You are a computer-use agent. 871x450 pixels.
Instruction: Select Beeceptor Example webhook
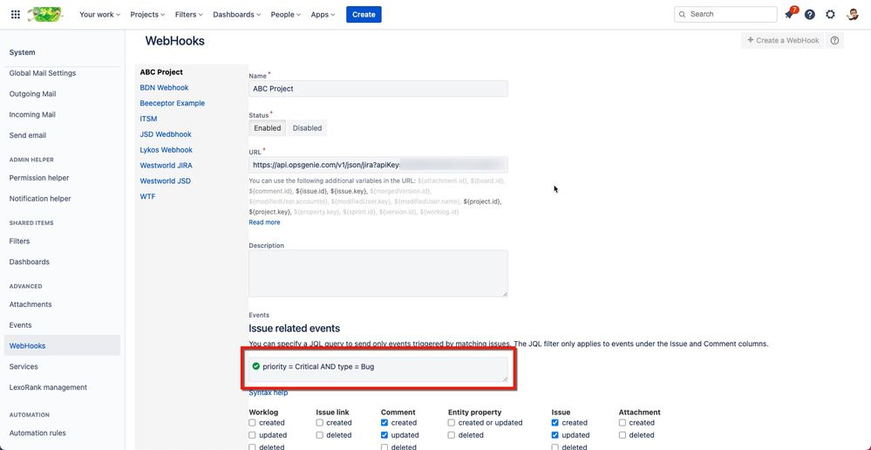pos(173,103)
